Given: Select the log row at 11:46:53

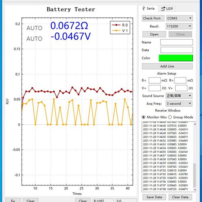Looking at the screenshot, I should 165,144.
